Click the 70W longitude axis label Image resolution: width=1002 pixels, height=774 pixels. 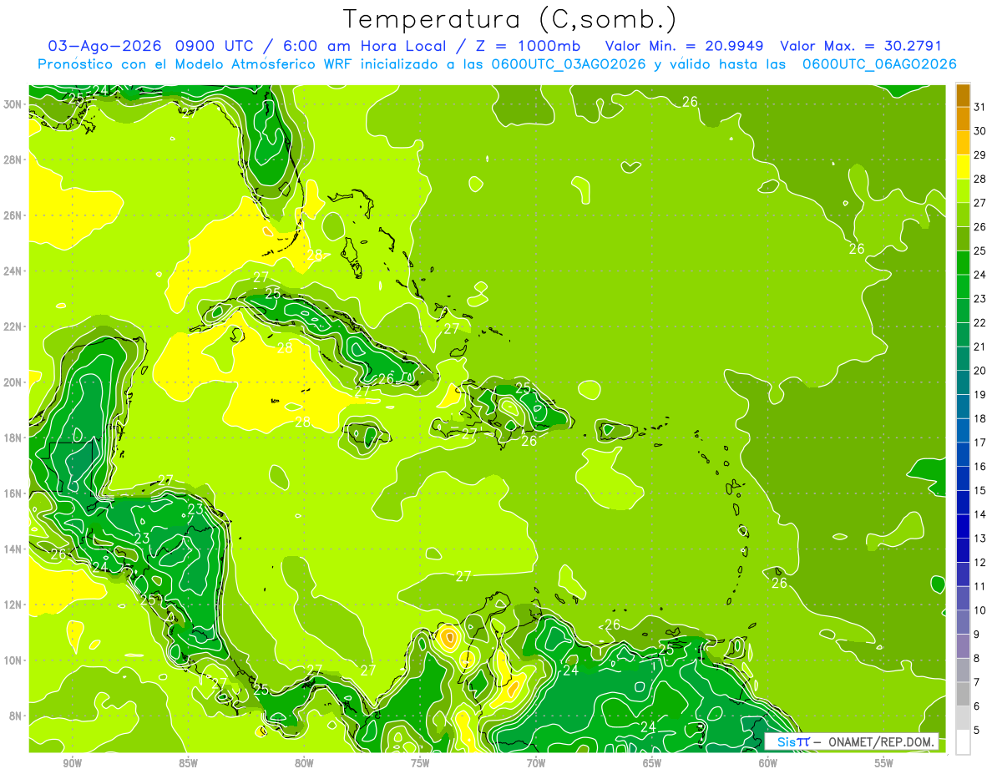click(x=536, y=763)
